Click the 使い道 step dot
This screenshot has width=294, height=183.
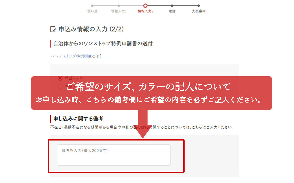point(92,6)
